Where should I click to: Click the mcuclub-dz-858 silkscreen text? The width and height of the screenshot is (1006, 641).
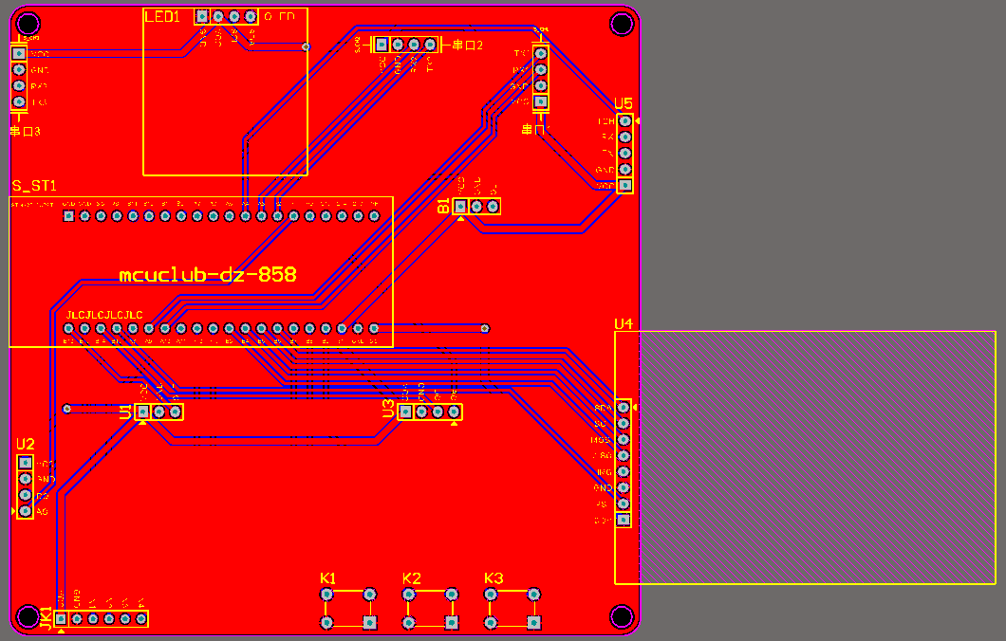click(x=208, y=275)
